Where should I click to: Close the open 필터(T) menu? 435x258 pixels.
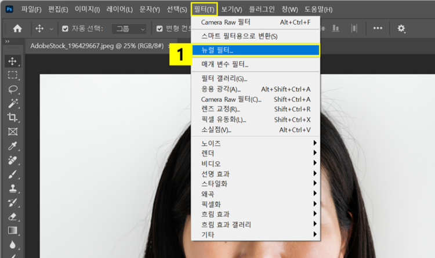pyautogui.click(x=204, y=9)
